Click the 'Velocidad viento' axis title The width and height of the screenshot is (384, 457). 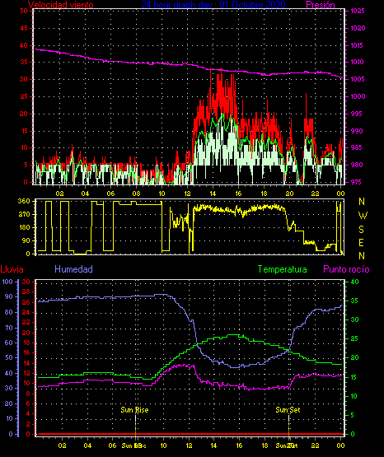pyautogui.click(x=61, y=5)
